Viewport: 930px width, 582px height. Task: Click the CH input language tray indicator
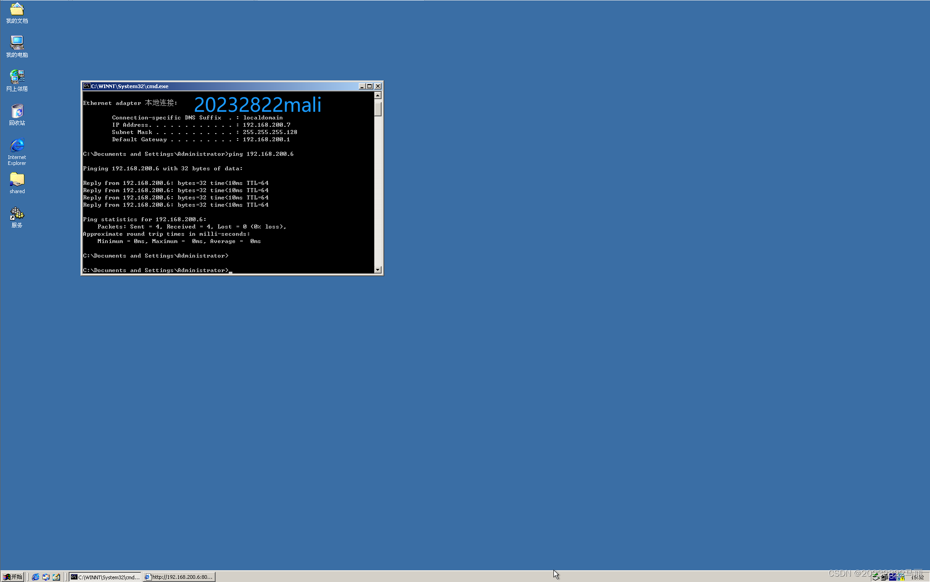pyautogui.click(x=892, y=577)
